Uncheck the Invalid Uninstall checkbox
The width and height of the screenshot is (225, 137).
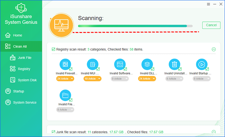[x=180, y=69]
